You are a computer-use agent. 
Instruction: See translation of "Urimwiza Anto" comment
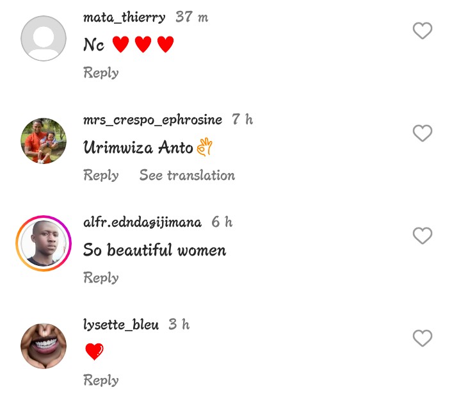187,176
